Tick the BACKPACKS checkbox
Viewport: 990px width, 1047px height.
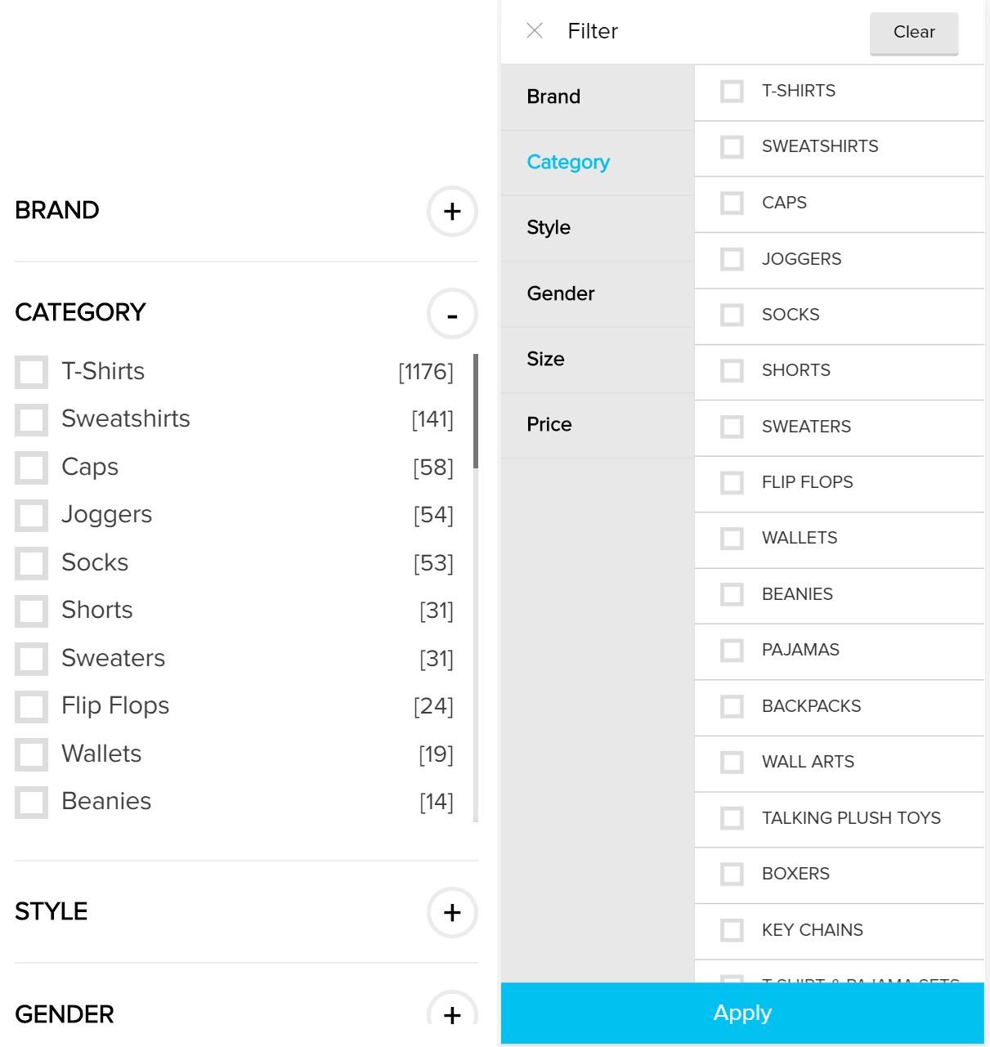tap(732, 706)
